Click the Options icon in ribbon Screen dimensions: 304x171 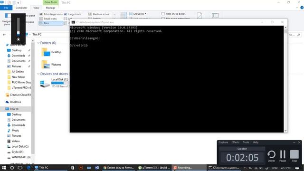(215, 15)
